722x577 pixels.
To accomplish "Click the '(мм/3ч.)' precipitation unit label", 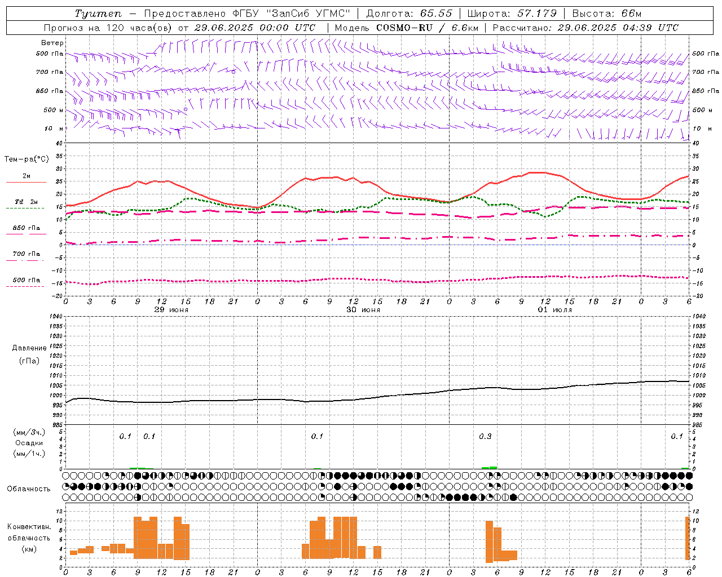I will pyautogui.click(x=29, y=433).
